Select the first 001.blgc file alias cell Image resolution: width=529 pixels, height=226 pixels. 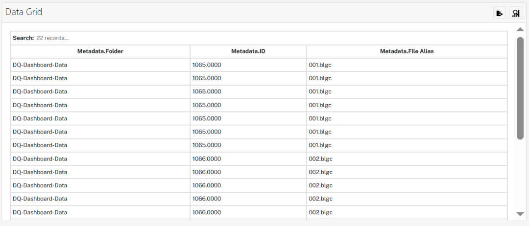pyautogui.click(x=407, y=65)
